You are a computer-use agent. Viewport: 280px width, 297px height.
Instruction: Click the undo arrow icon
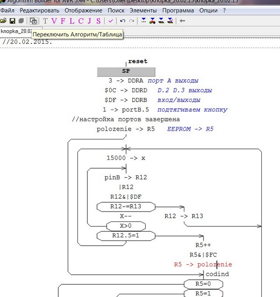point(123,21)
